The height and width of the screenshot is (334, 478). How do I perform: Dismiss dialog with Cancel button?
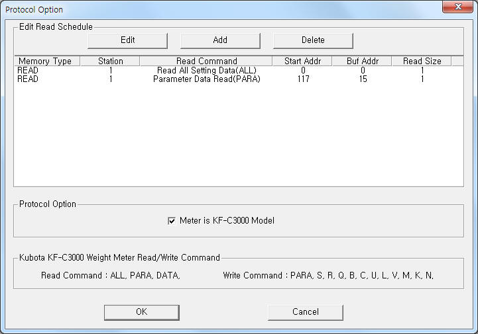(305, 312)
